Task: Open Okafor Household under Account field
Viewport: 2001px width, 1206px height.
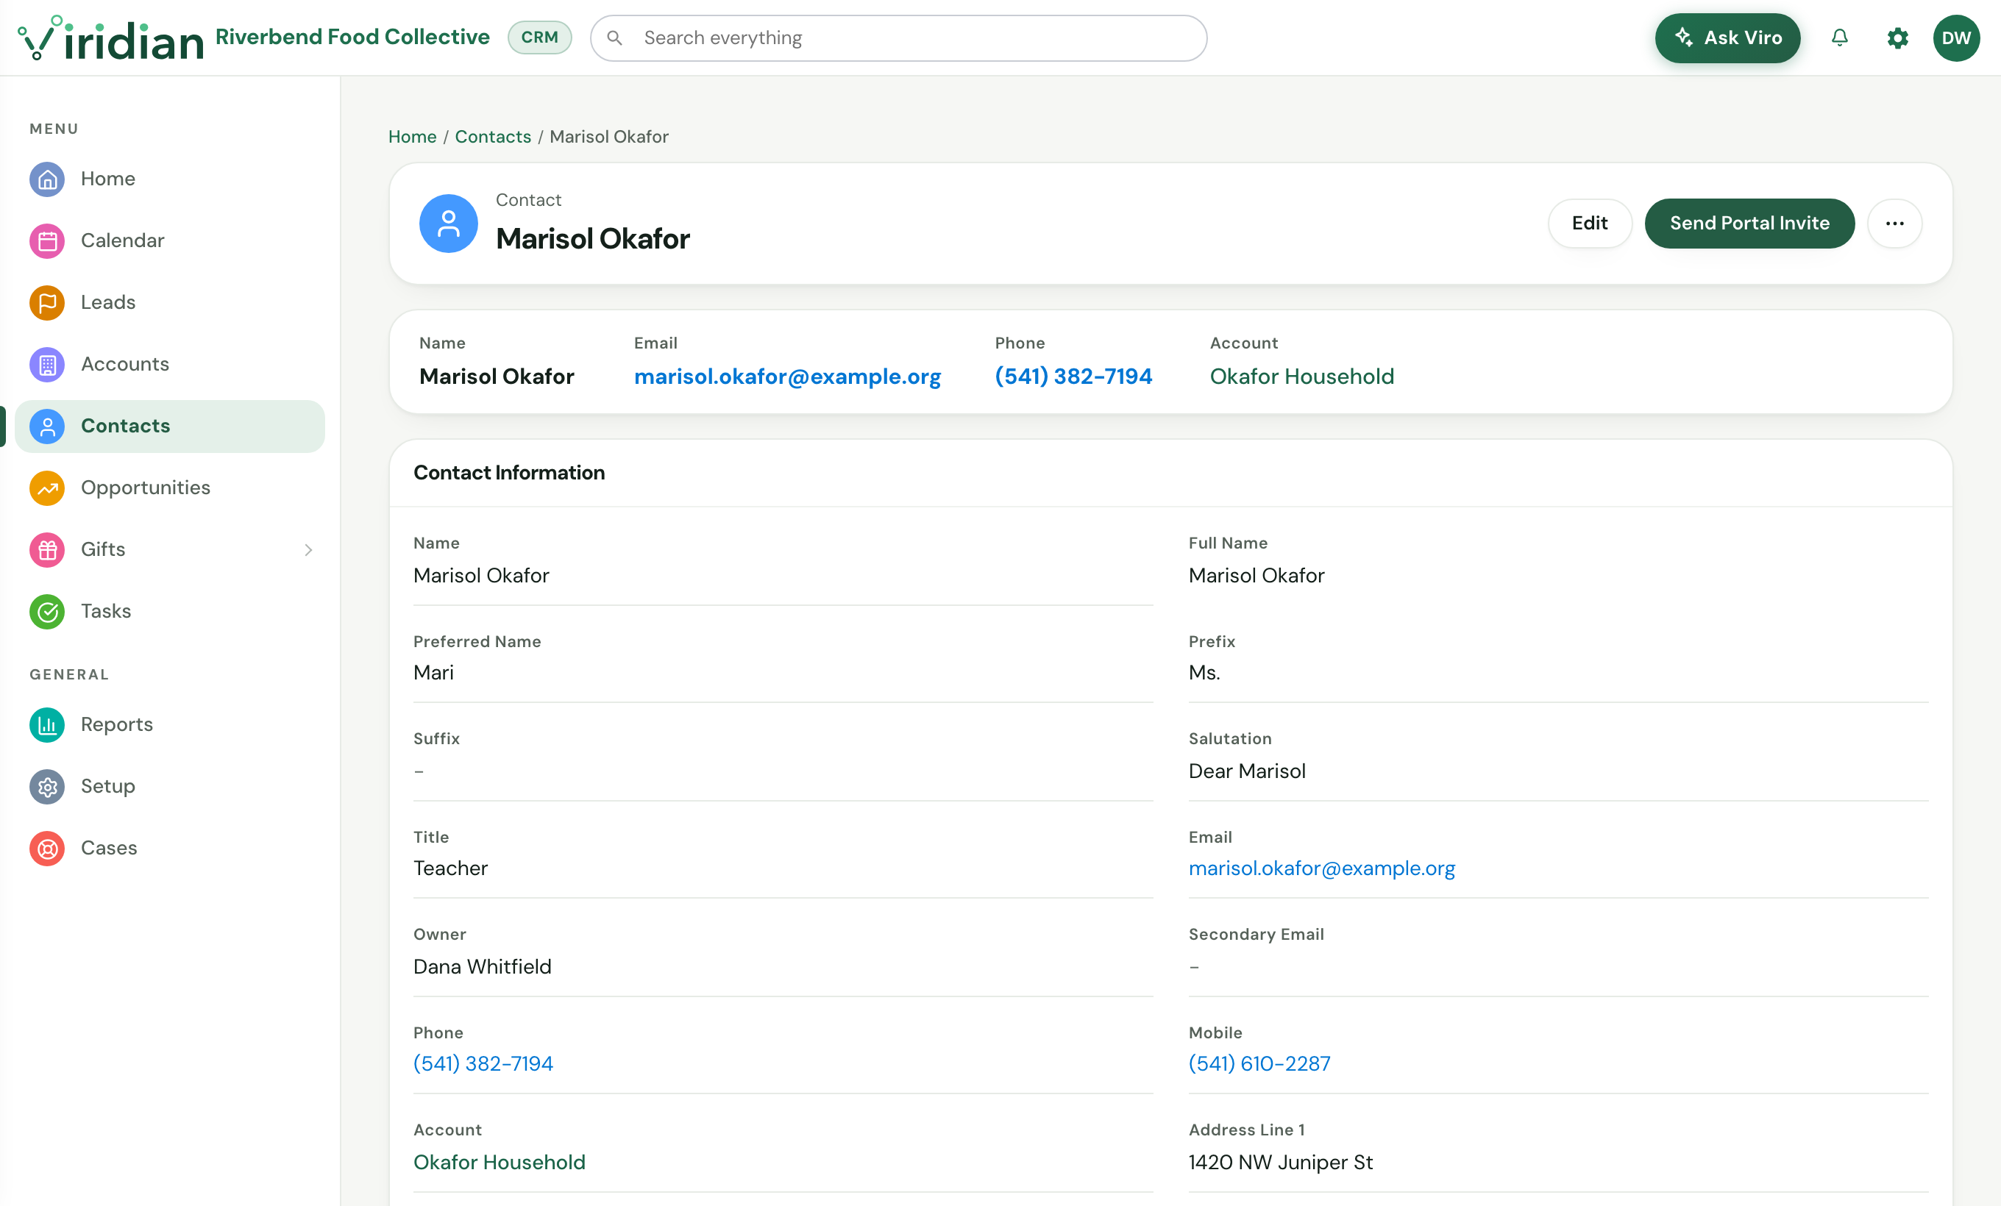Action: 499,1162
